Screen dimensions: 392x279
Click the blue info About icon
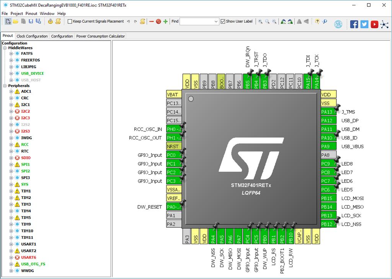(325, 21)
